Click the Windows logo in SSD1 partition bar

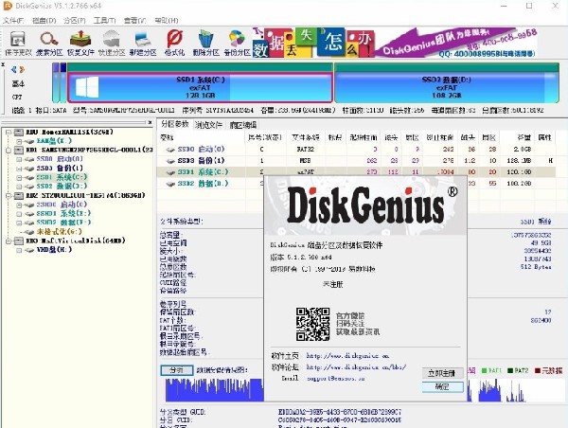(x=87, y=87)
